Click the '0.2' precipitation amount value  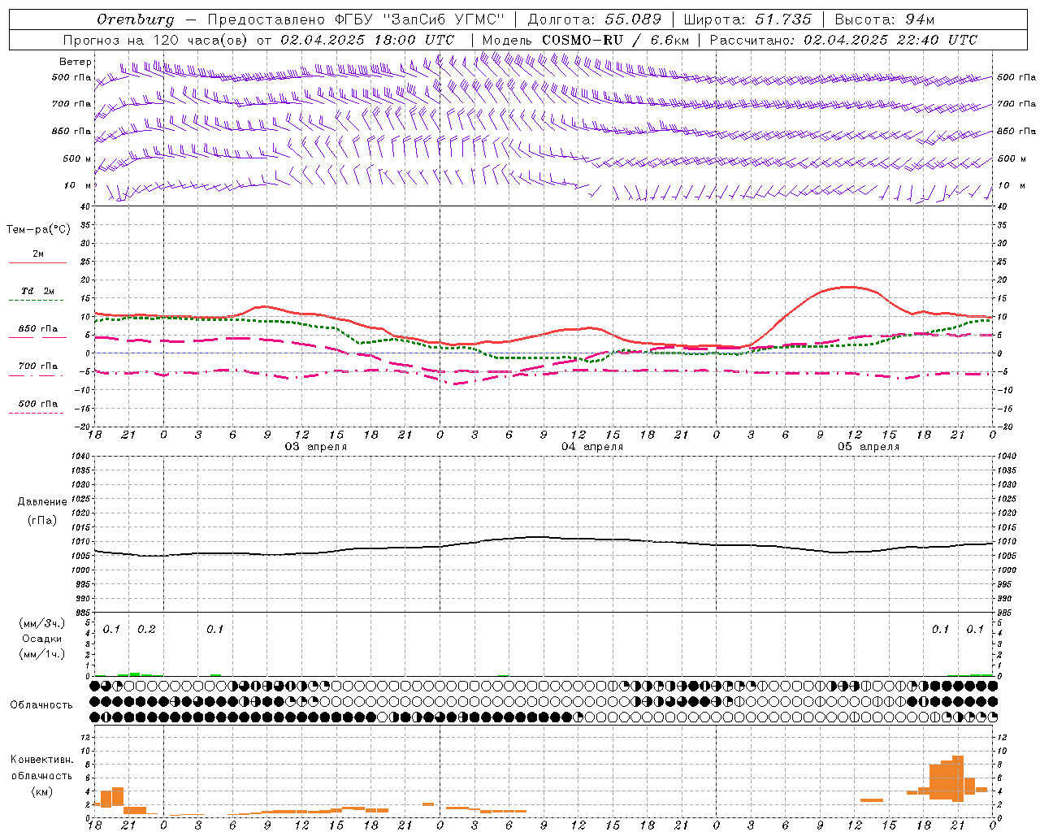coord(146,630)
